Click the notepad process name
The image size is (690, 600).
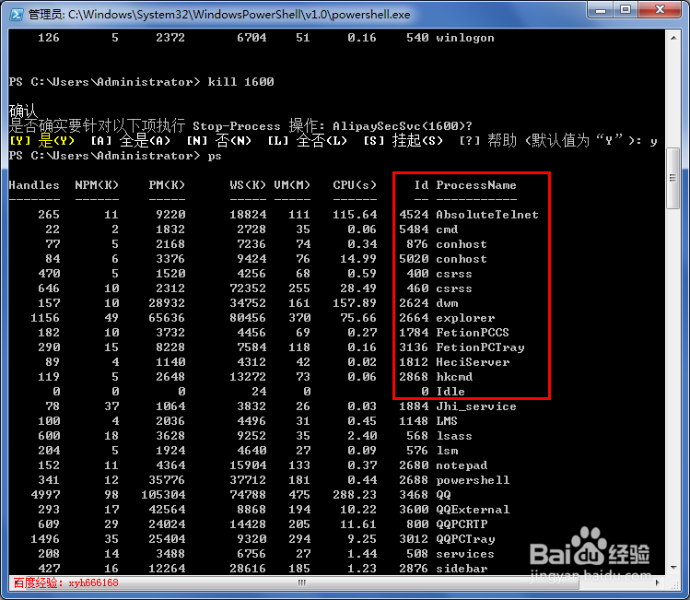point(462,465)
